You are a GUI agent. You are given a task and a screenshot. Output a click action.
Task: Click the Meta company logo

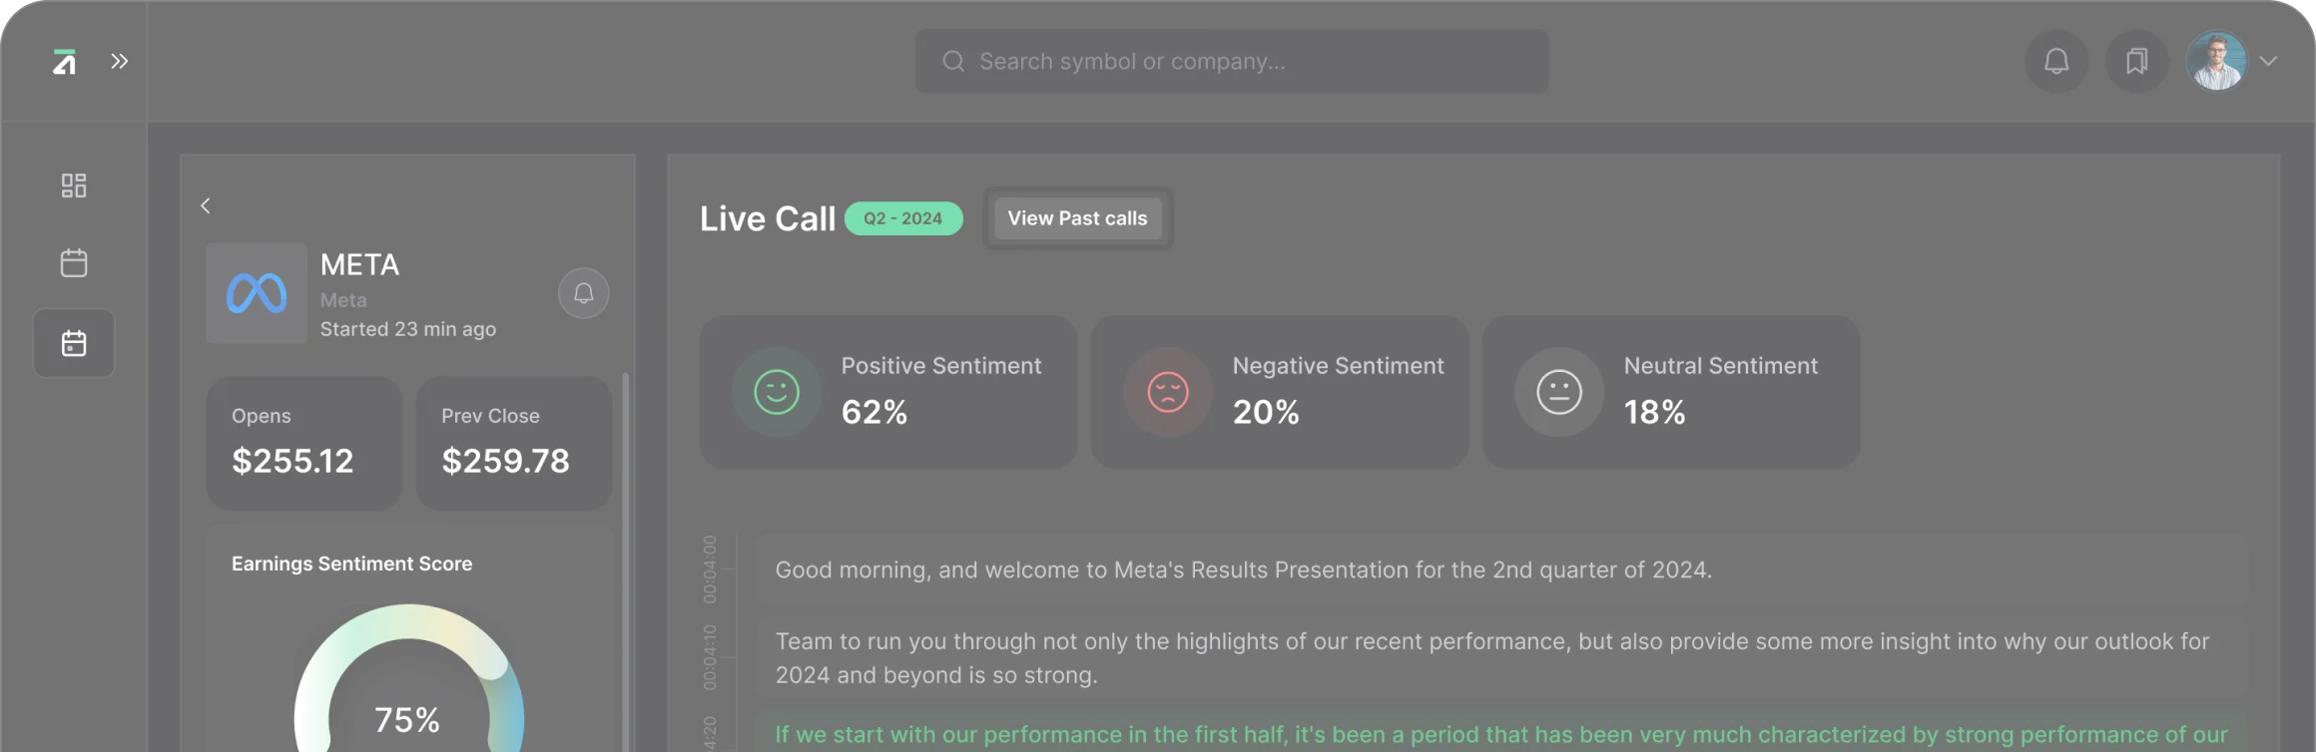click(257, 293)
